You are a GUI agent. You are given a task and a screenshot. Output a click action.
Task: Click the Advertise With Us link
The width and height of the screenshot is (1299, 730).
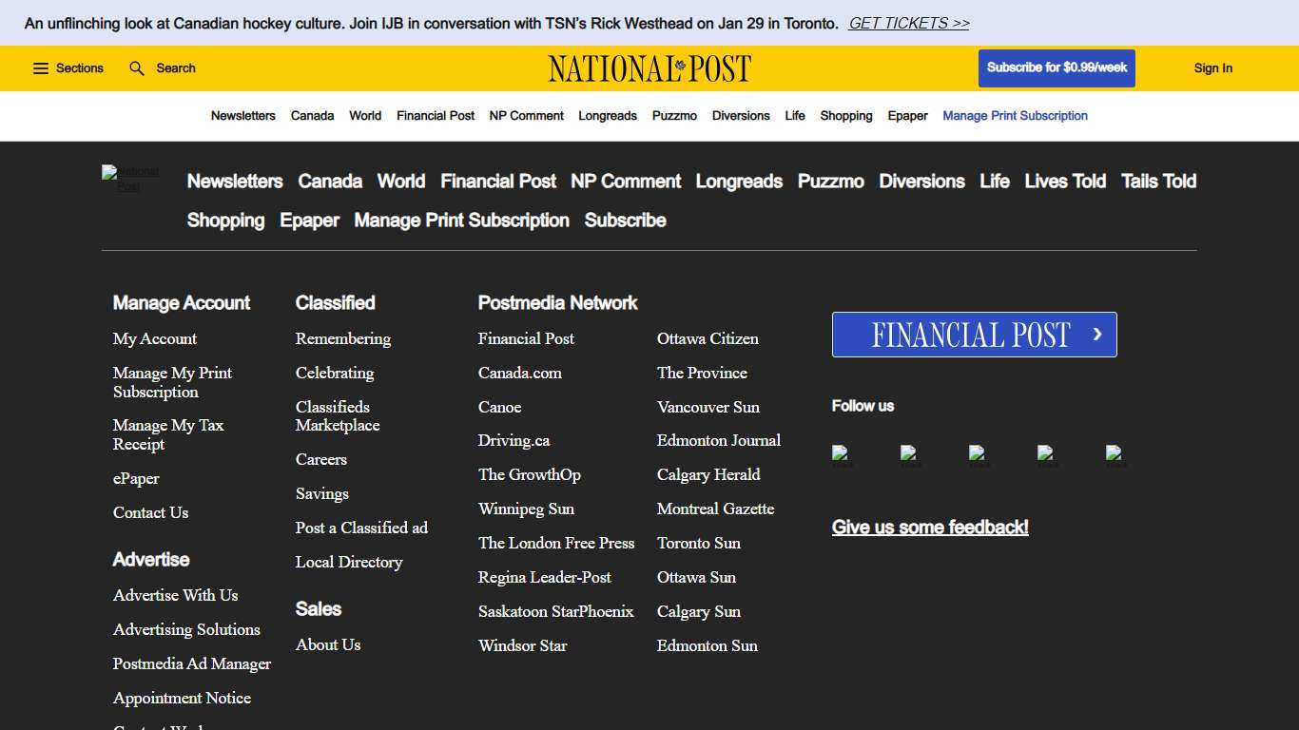click(x=175, y=595)
